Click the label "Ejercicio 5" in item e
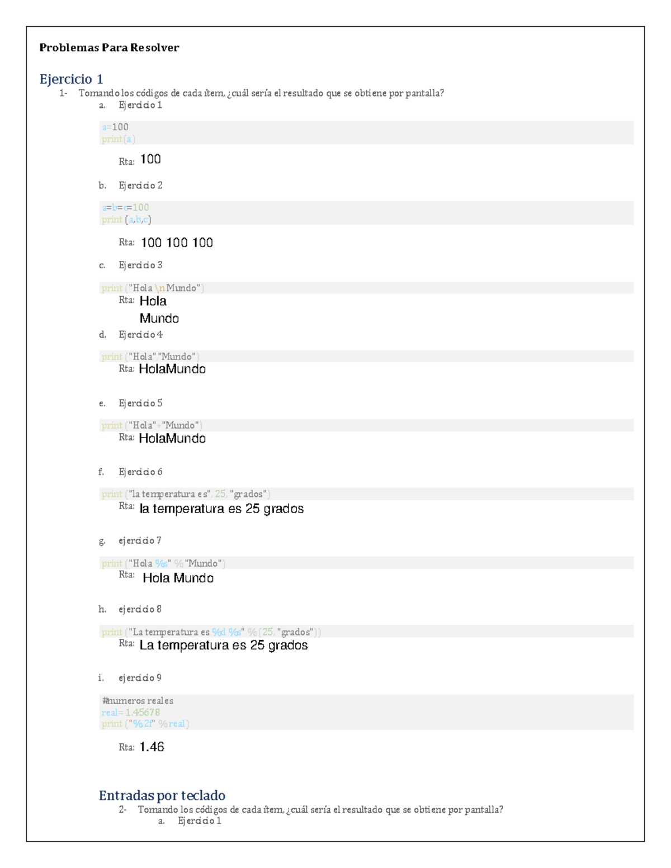The height and width of the screenshot is (868, 671). [140, 403]
